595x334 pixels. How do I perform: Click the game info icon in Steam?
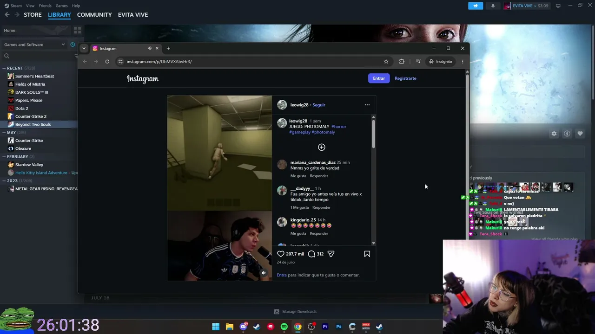click(567, 134)
